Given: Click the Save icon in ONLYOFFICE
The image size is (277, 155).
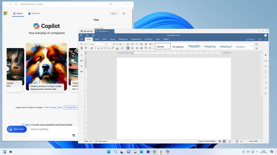Looking at the screenshot, I should pyautogui.click(x=81, y=35).
